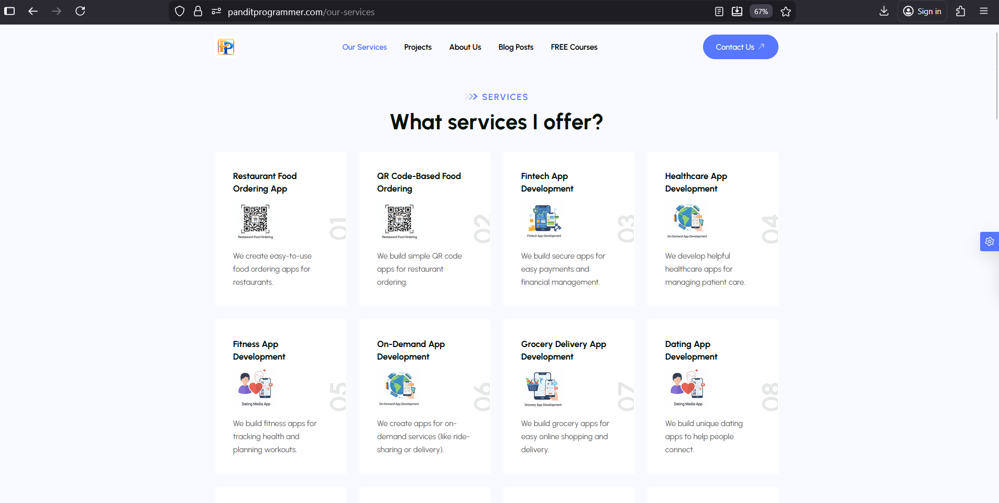Reload the page with the refresh icon
This screenshot has height=503, width=999.
coord(80,11)
